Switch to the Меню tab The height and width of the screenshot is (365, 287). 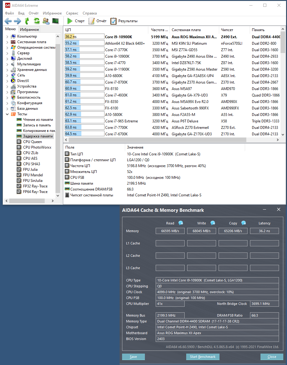coord(10,29)
